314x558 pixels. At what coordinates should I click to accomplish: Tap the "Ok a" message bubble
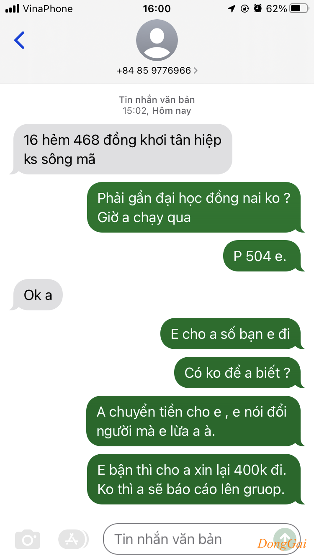(x=36, y=295)
